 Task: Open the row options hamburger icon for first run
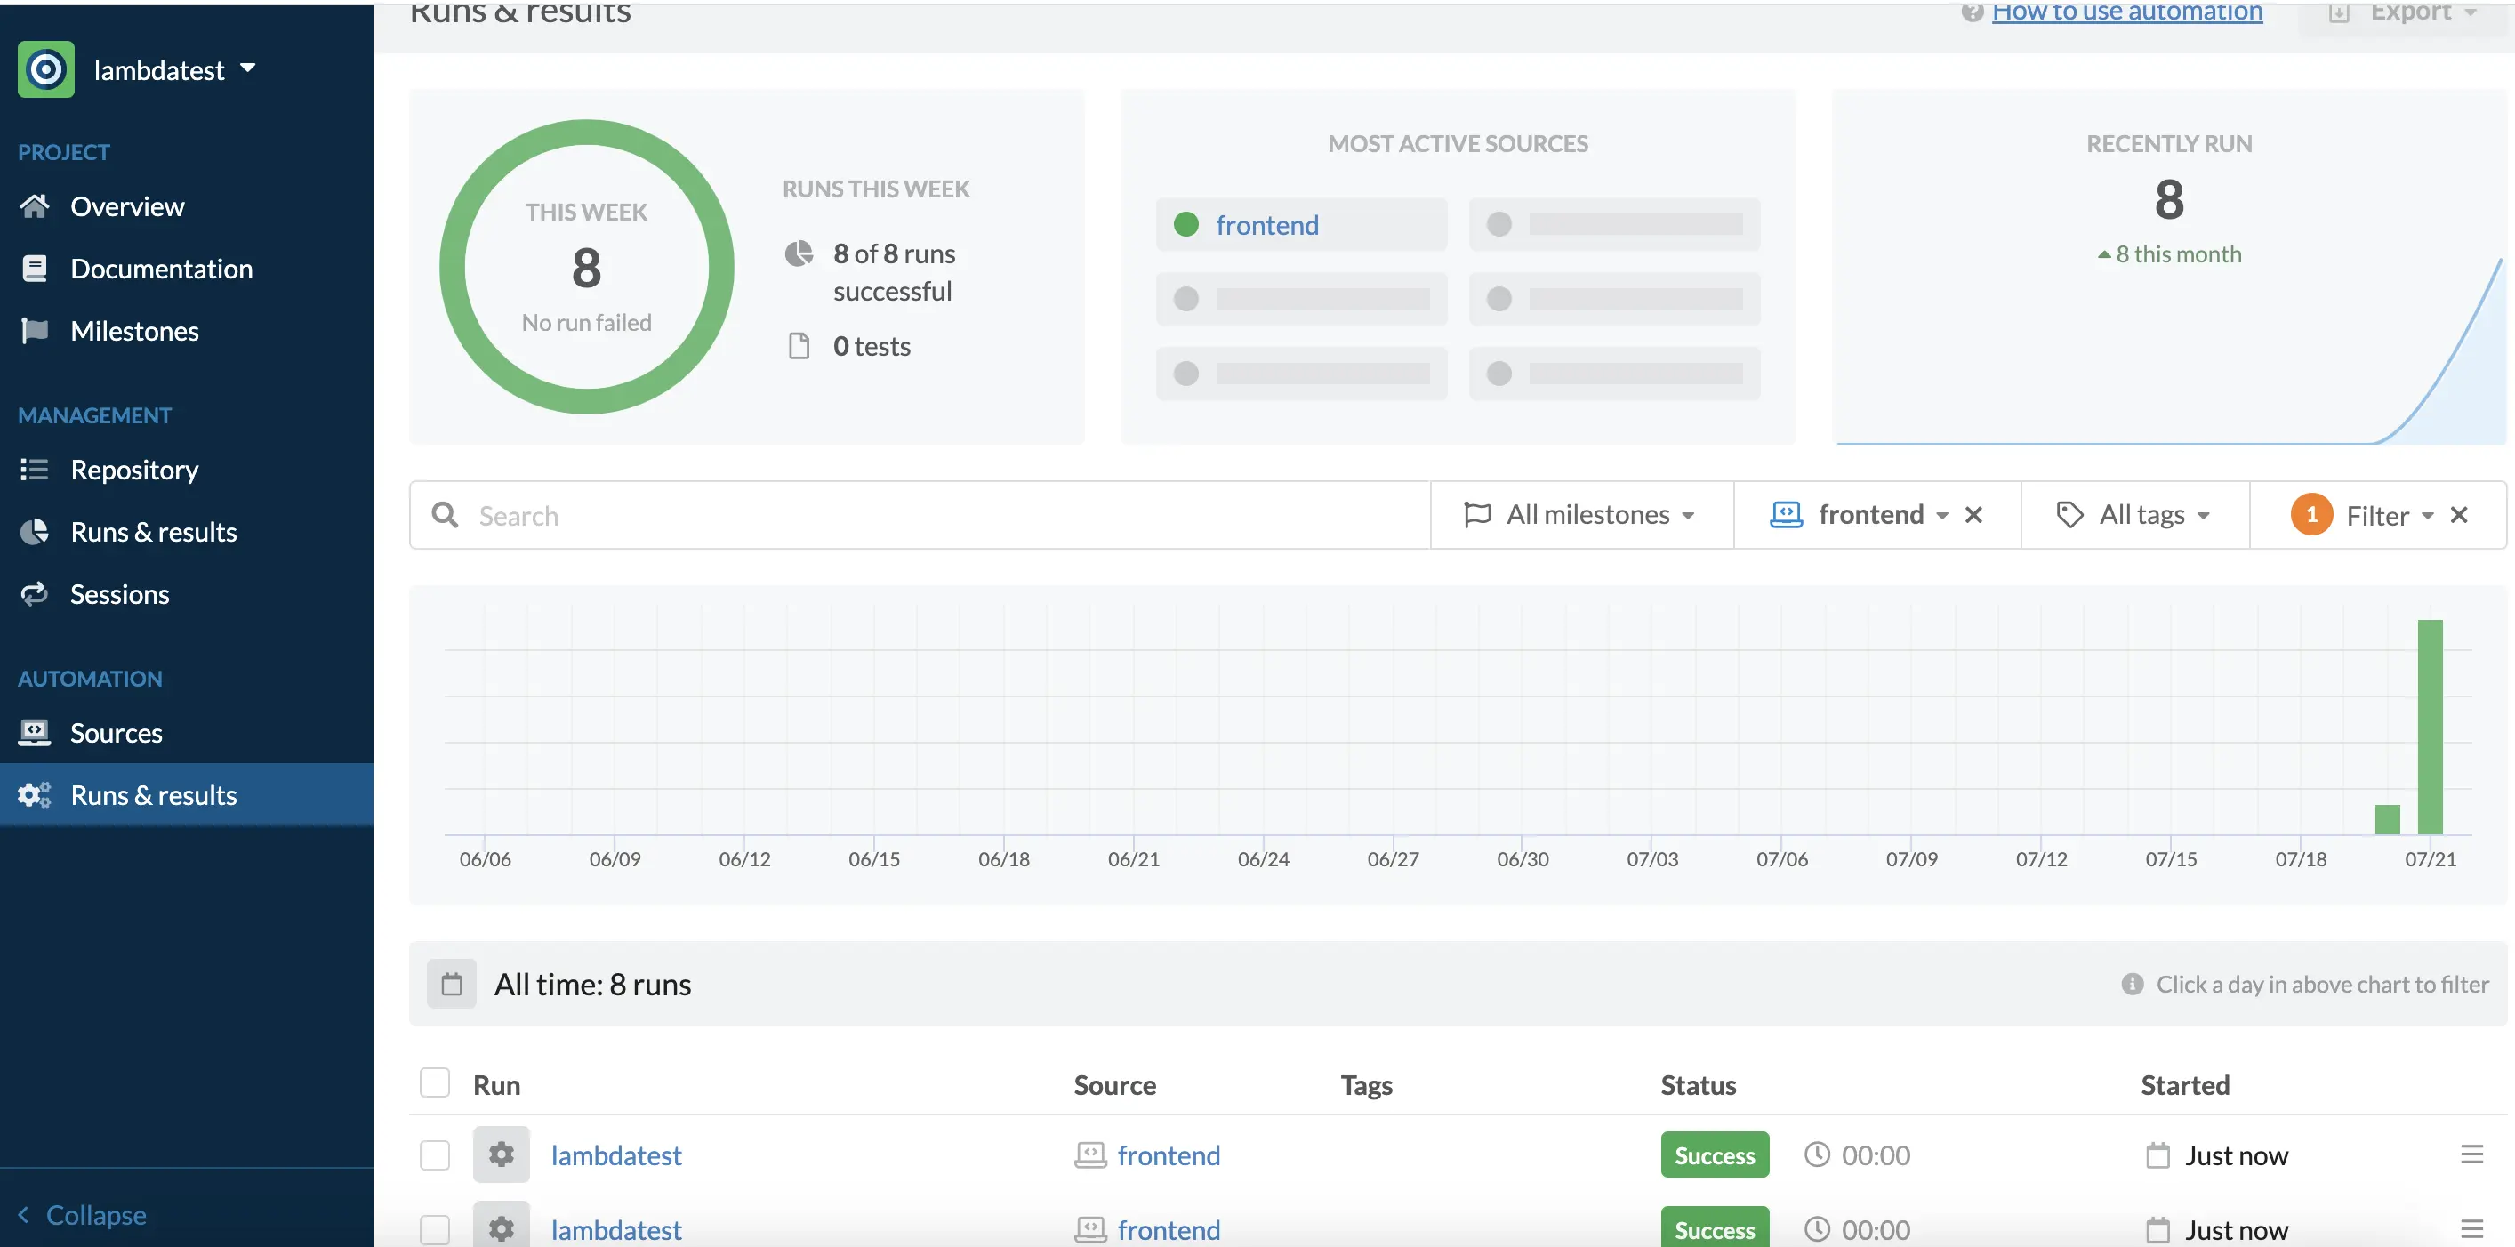coord(2471,1154)
